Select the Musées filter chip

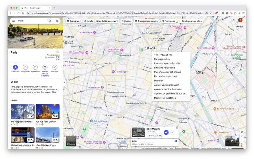coord(126,21)
